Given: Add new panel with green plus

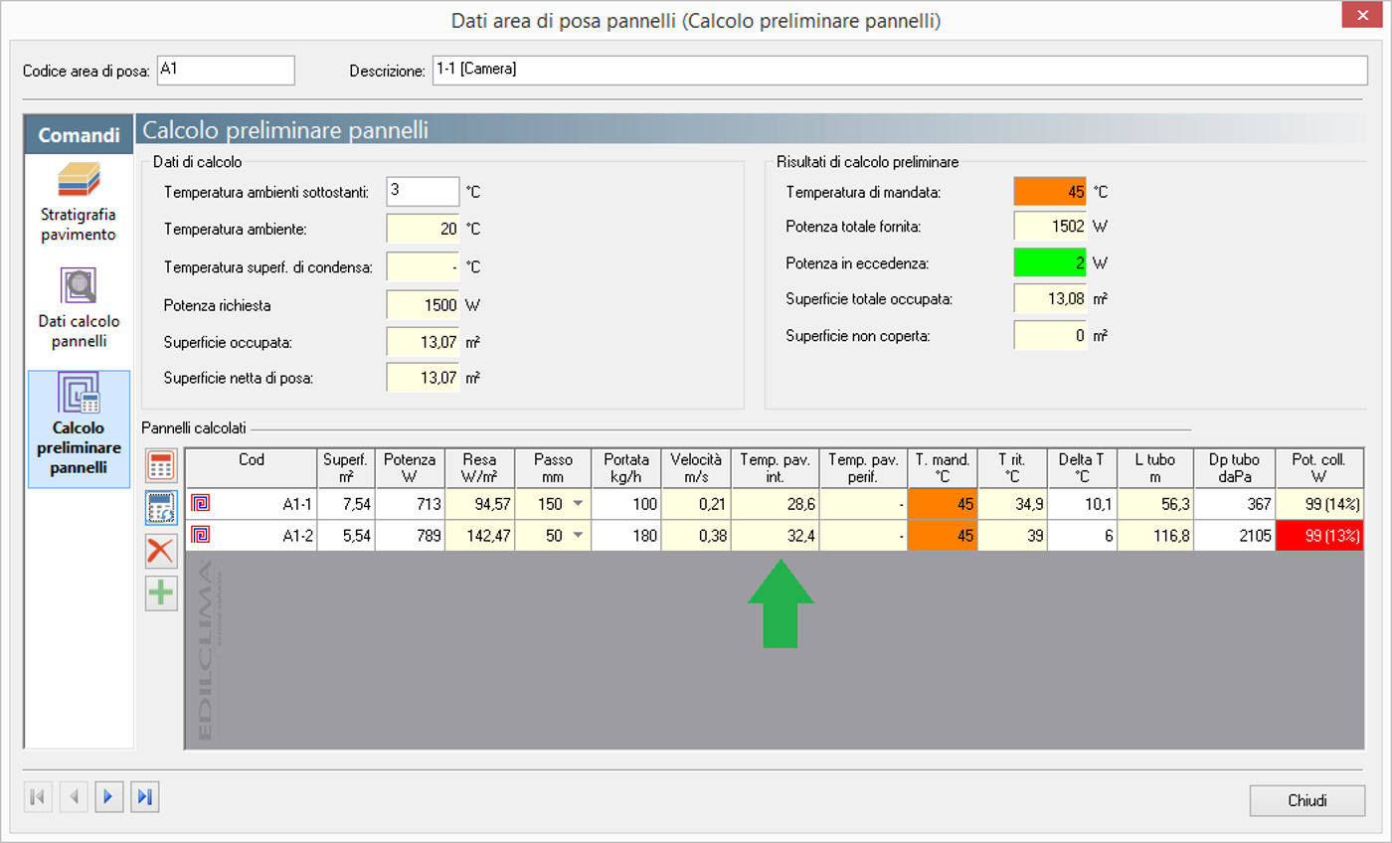Looking at the screenshot, I should pos(161,593).
